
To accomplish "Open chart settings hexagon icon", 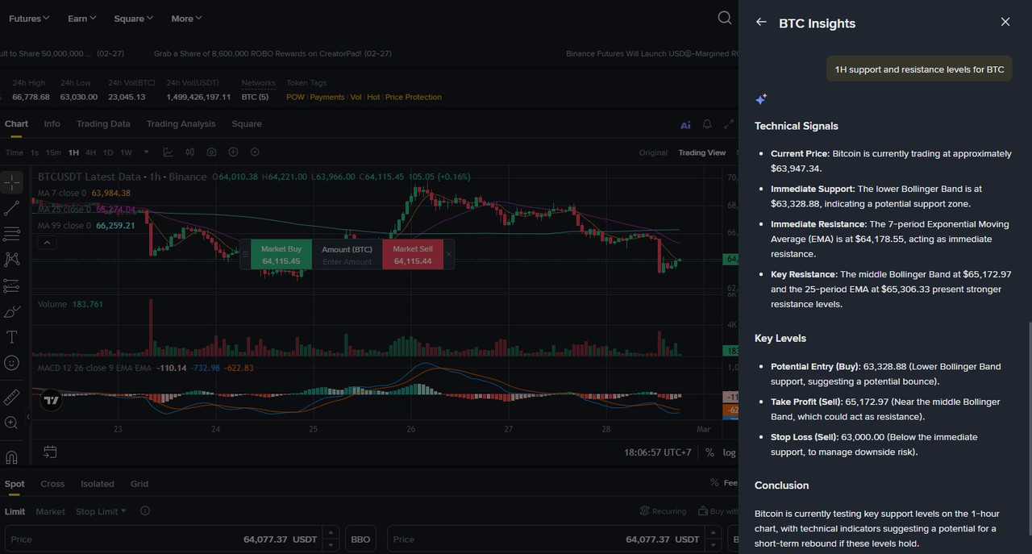I will (x=255, y=152).
